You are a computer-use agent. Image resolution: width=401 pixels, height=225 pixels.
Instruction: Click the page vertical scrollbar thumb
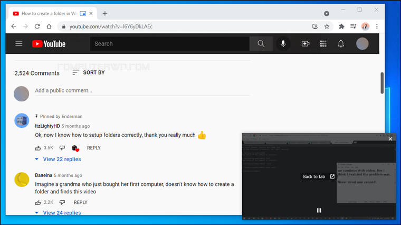click(x=382, y=83)
